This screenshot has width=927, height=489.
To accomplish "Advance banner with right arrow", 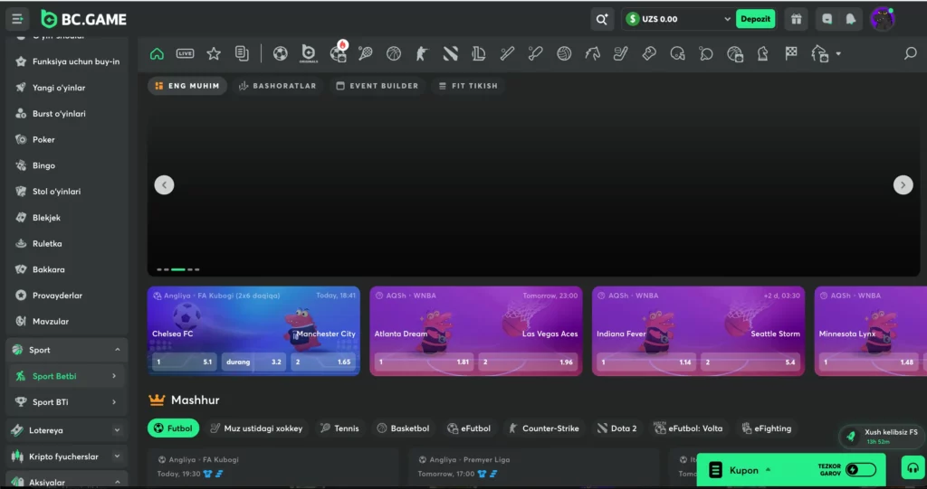I will (x=903, y=185).
